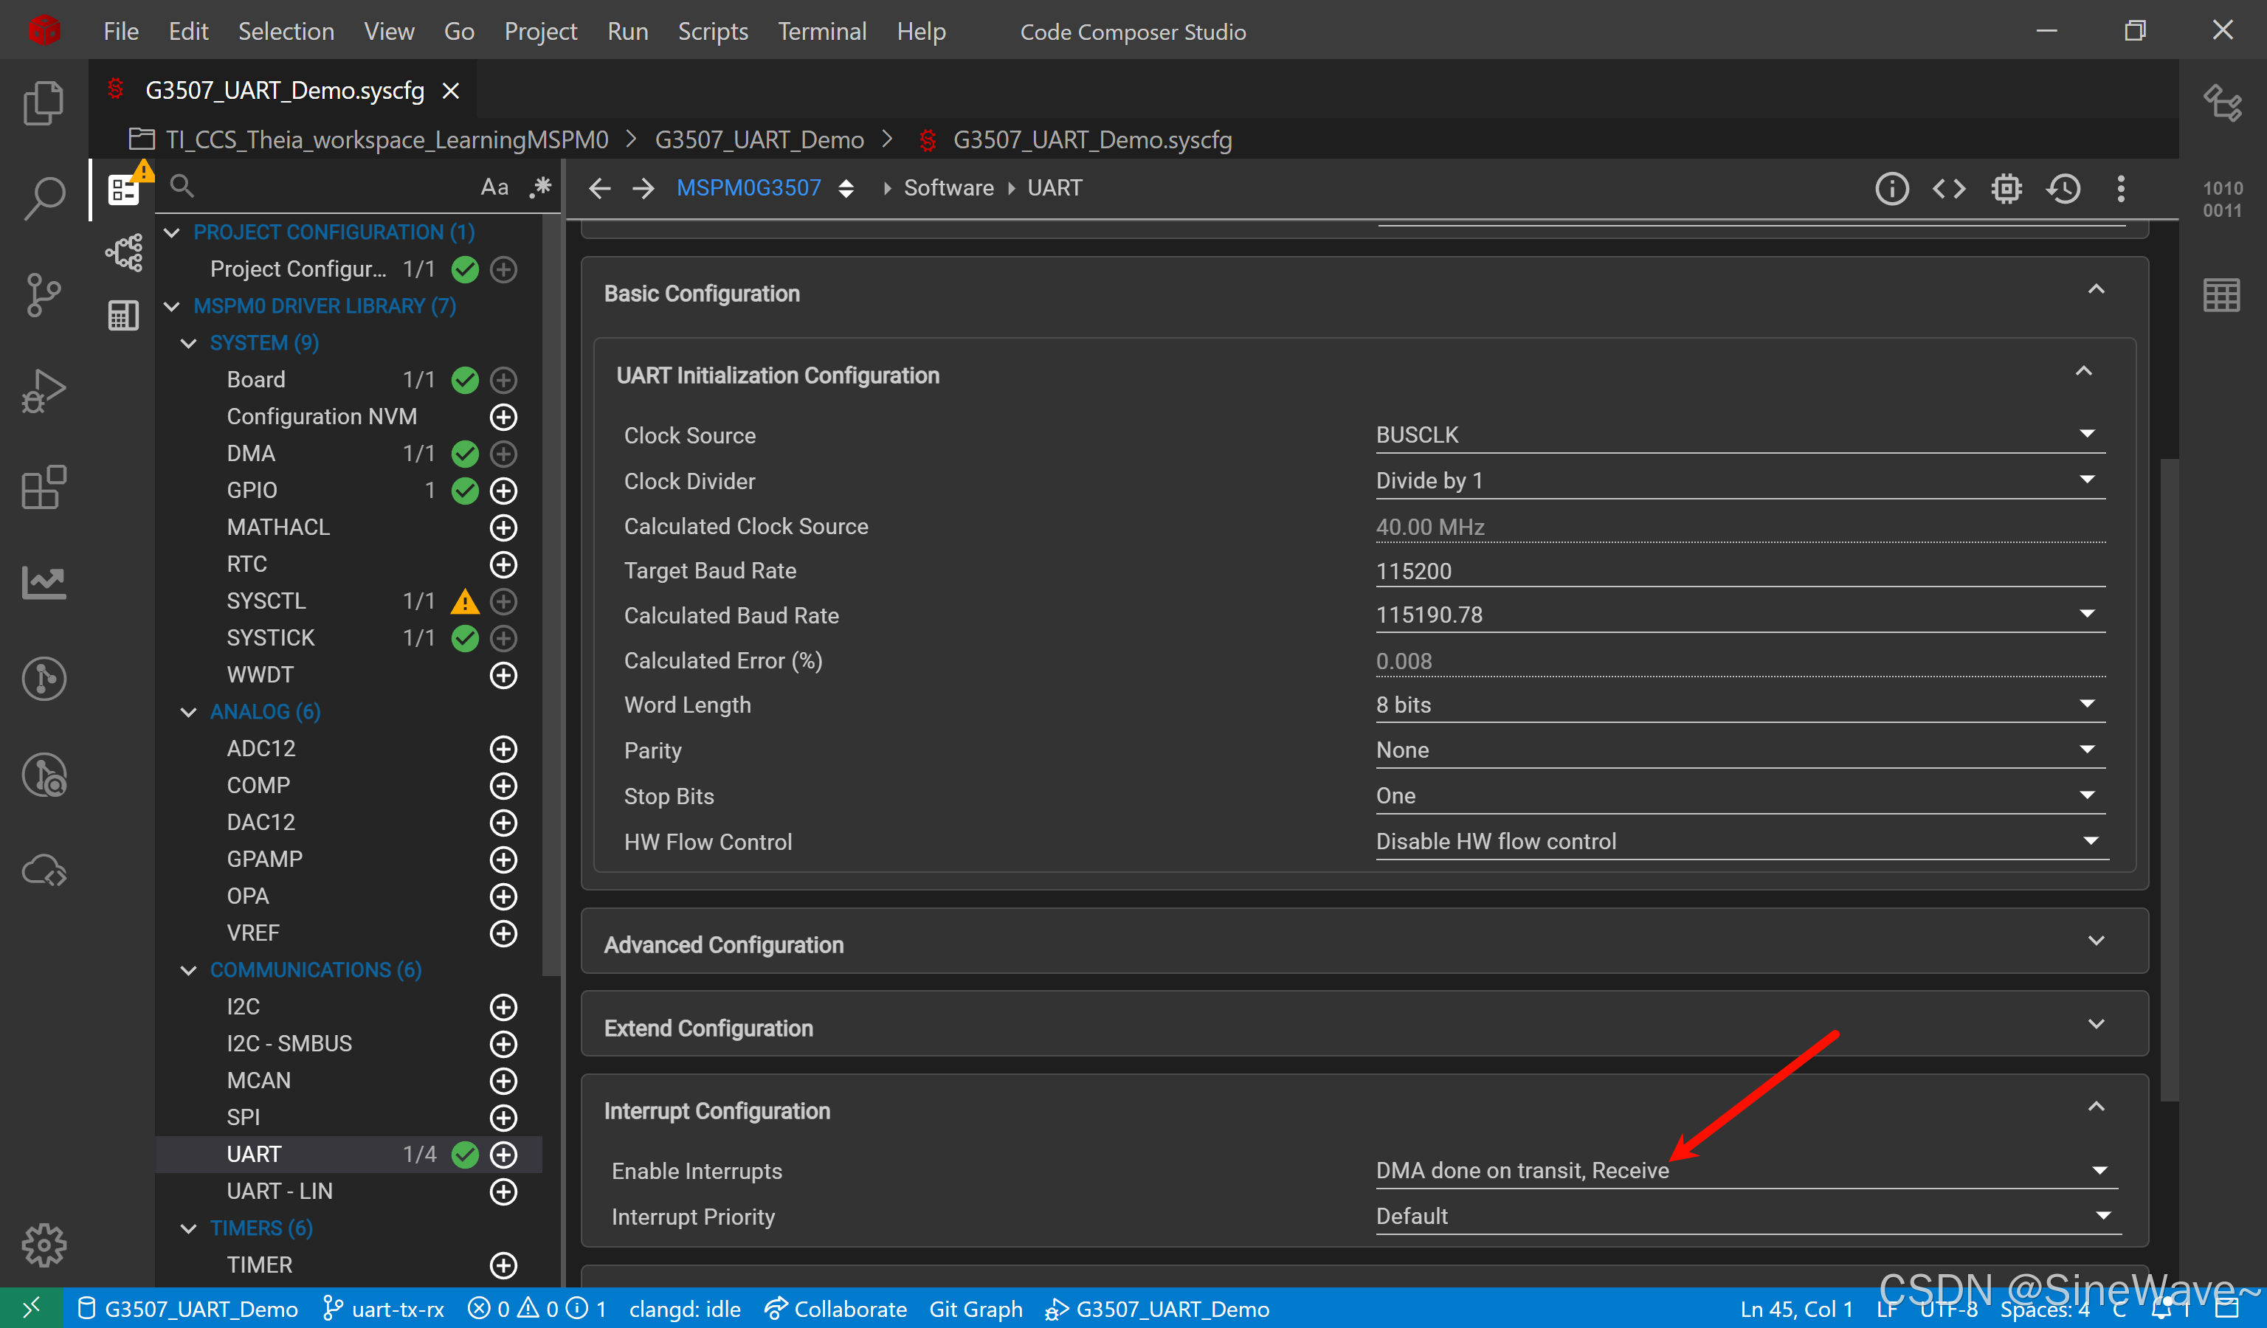
Task: Open history icon in SysConfig toolbar
Action: click(2063, 189)
